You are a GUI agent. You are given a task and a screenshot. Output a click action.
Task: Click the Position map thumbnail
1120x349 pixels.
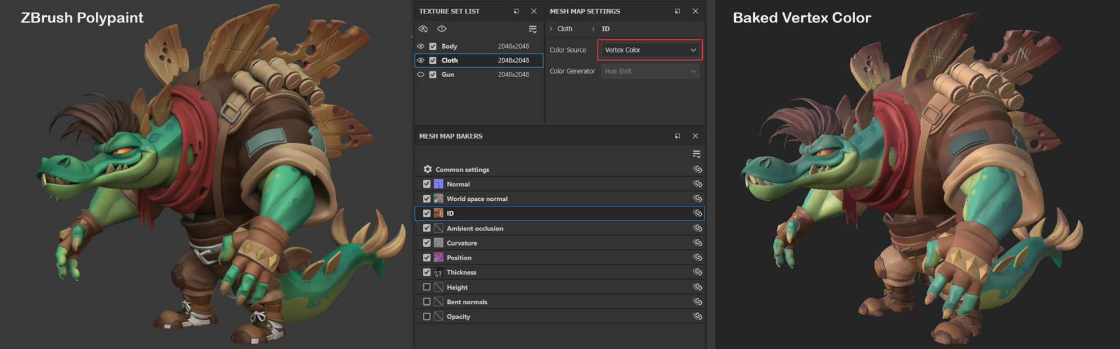pyautogui.click(x=438, y=258)
